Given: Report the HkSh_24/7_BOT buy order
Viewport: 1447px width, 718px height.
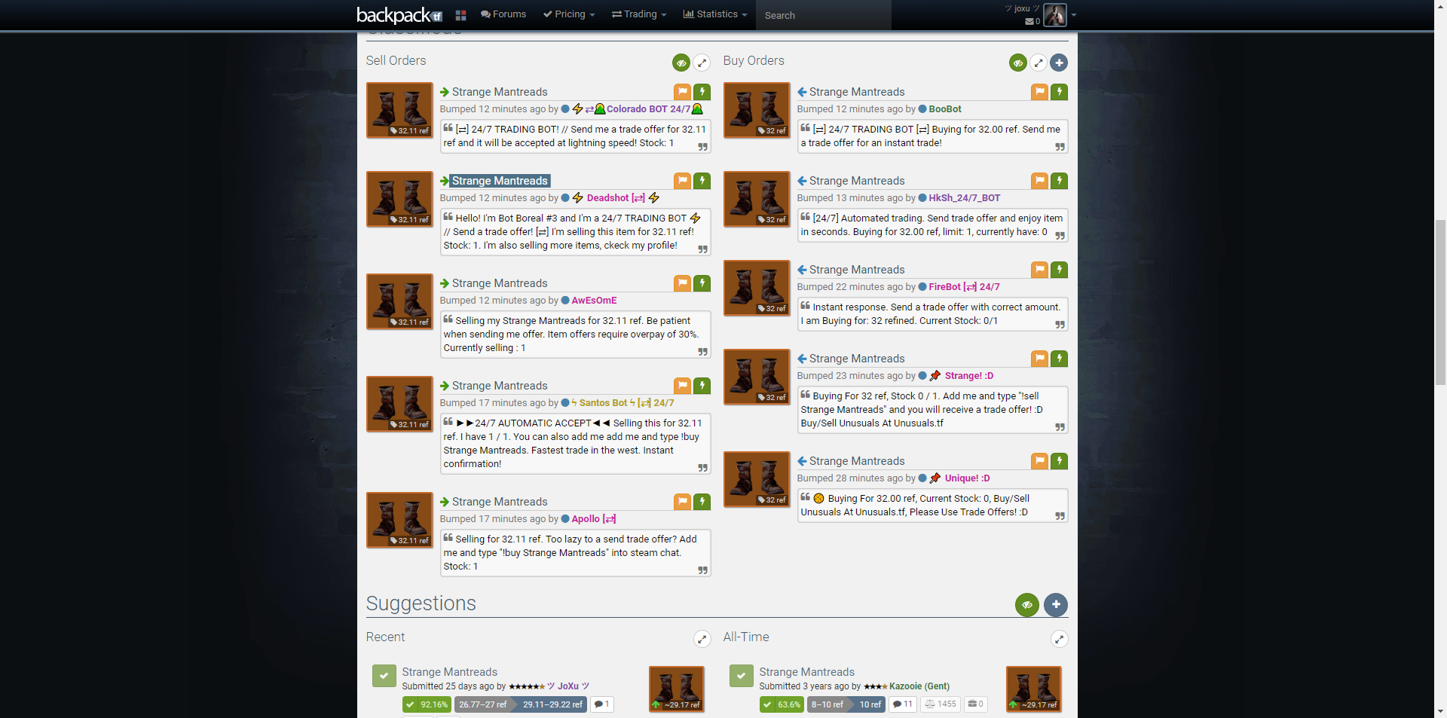Looking at the screenshot, I should point(1039,181).
